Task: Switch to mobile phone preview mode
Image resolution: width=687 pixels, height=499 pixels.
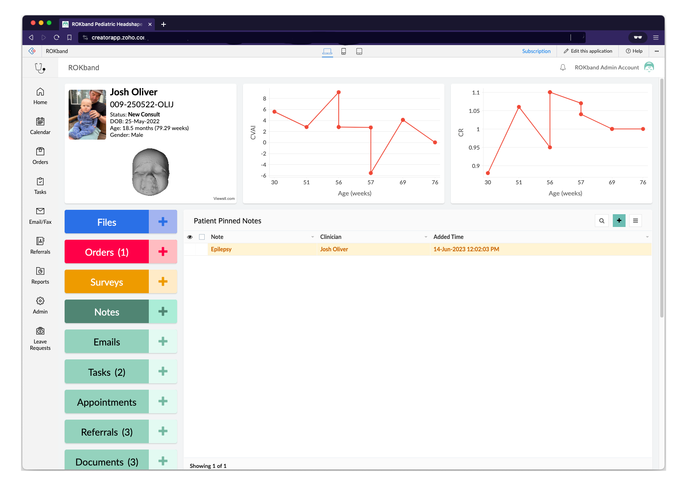Action: [343, 51]
